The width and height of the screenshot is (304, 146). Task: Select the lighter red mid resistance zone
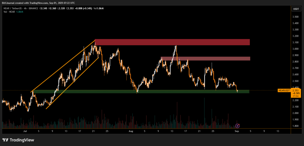tap(205, 59)
